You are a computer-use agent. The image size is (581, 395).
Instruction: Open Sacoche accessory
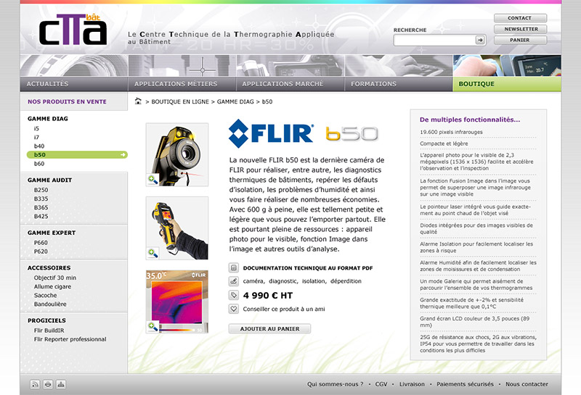[x=45, y=296]
